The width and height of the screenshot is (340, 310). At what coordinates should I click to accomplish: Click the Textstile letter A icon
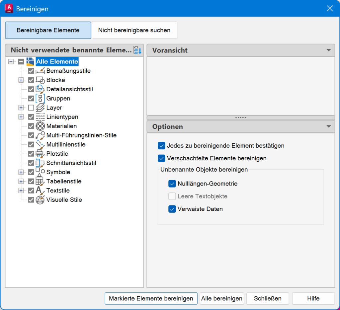tap(40, 191)
